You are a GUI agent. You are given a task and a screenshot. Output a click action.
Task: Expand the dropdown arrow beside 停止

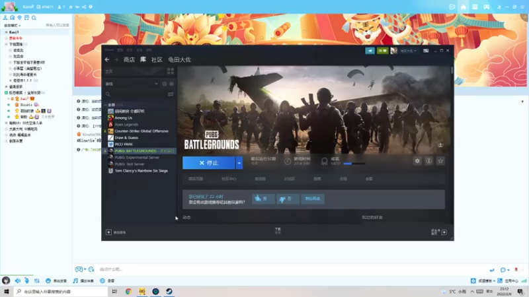tap(239, 163)
